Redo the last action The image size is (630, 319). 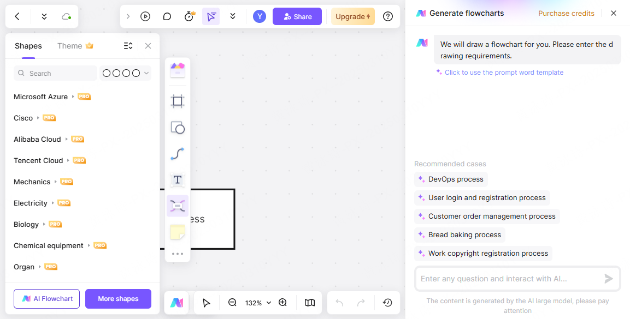(361, 303)
